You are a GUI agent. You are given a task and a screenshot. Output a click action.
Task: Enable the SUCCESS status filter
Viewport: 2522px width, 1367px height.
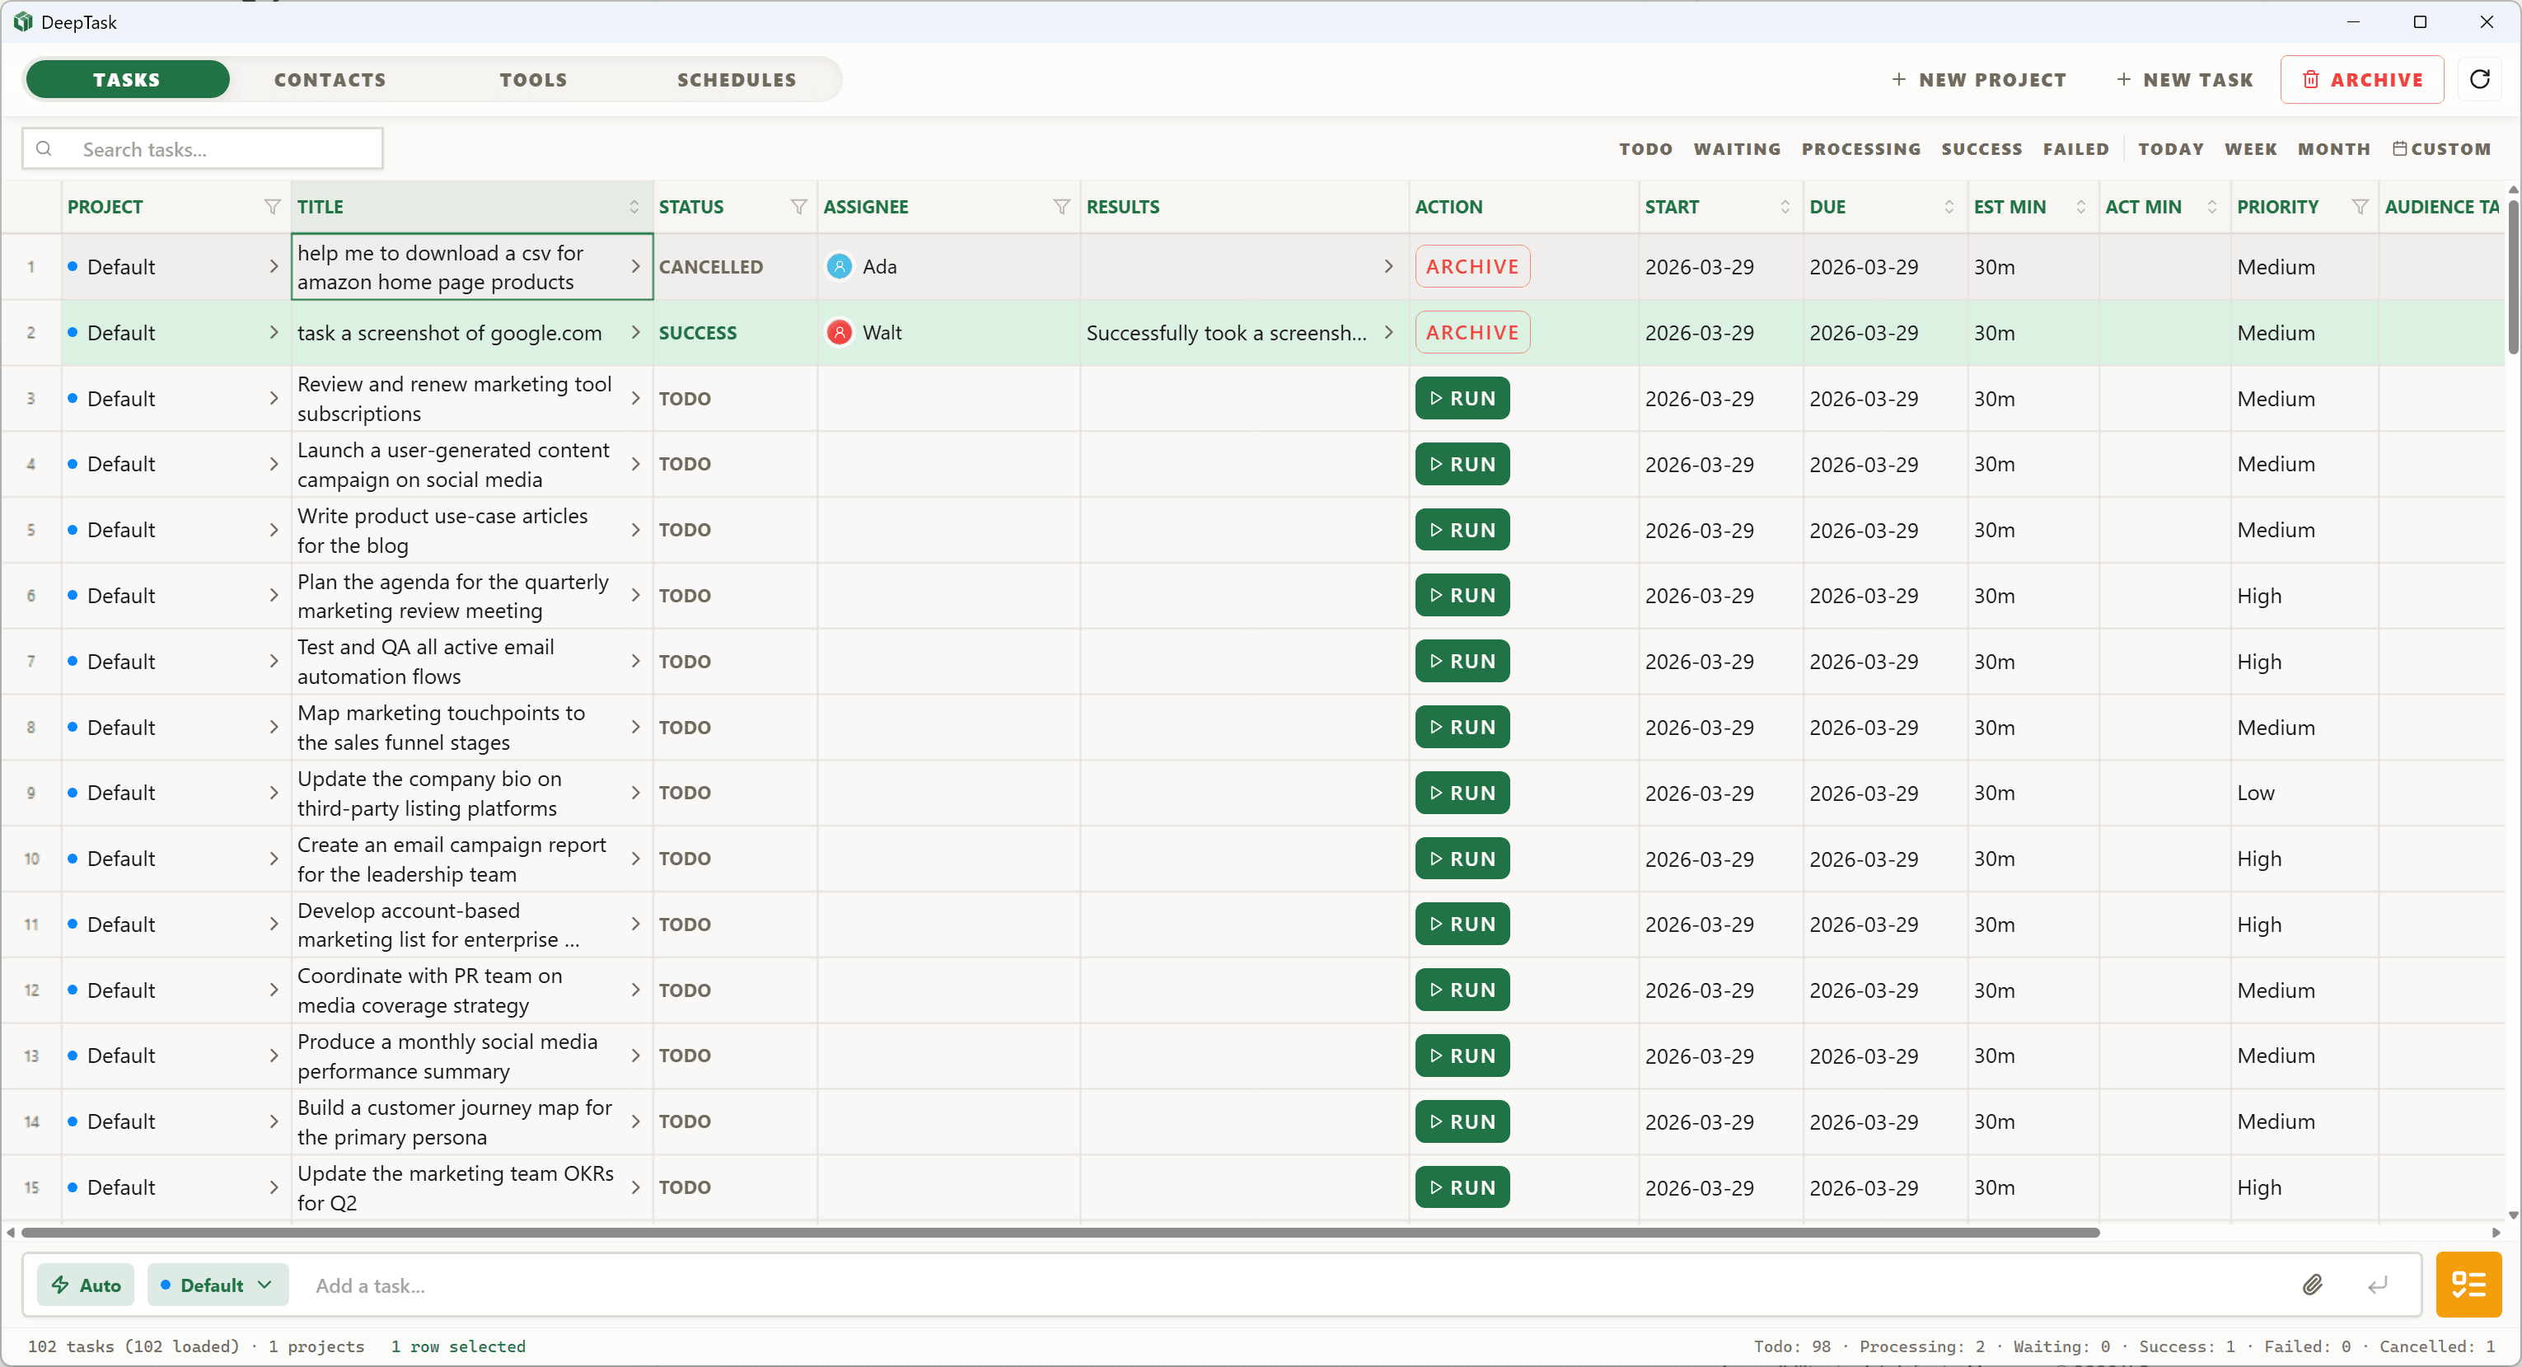point(1981,149)
